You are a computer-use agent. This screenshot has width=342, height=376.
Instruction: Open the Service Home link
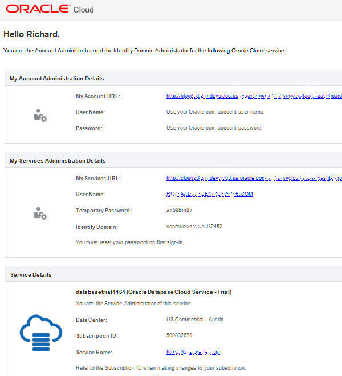[x=193, y=352]
